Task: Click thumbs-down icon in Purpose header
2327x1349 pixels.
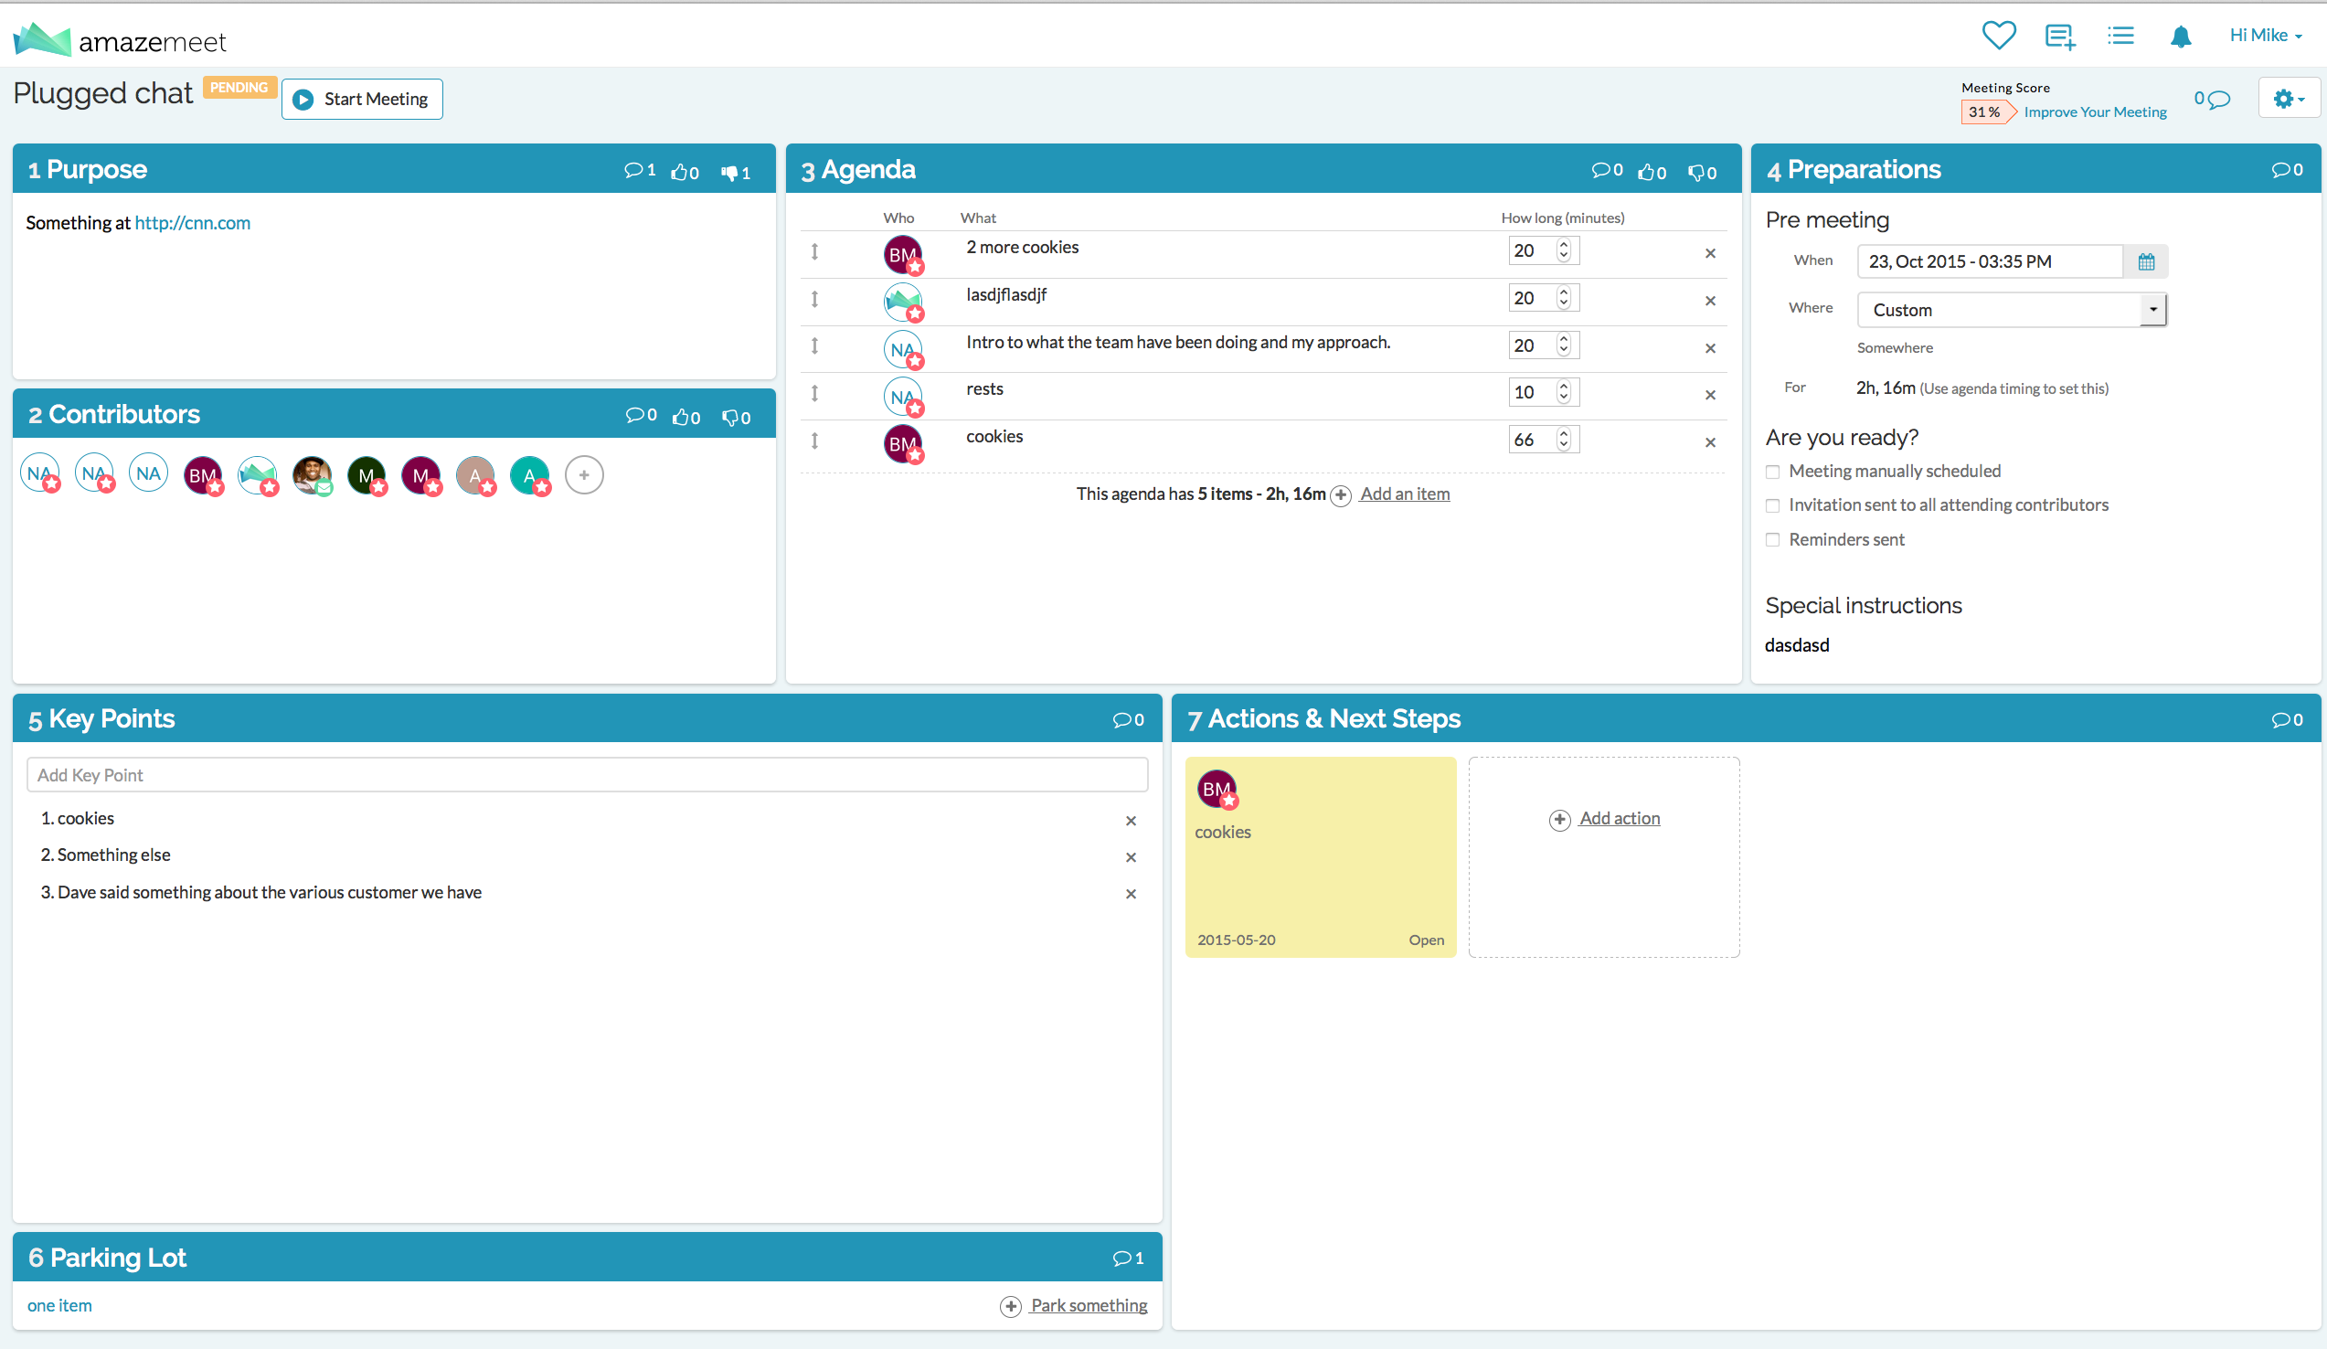Action: pos(729,172)
